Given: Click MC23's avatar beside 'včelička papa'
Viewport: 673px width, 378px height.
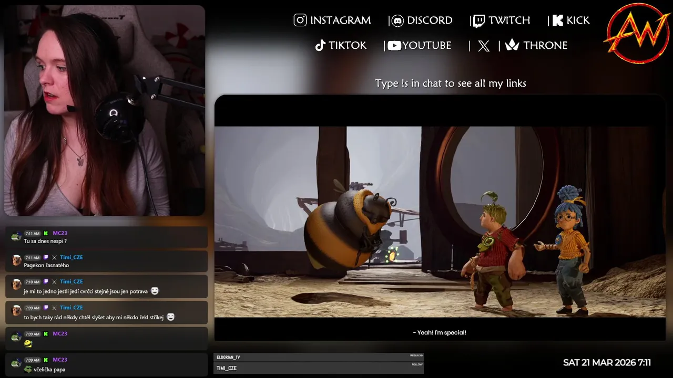Looking at the screenshot, I should click(16, 363).
